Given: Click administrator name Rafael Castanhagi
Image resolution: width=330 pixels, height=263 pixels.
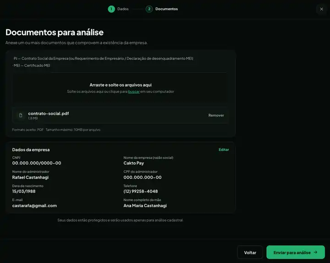Looking at the screenshot, I should (30, 177).
